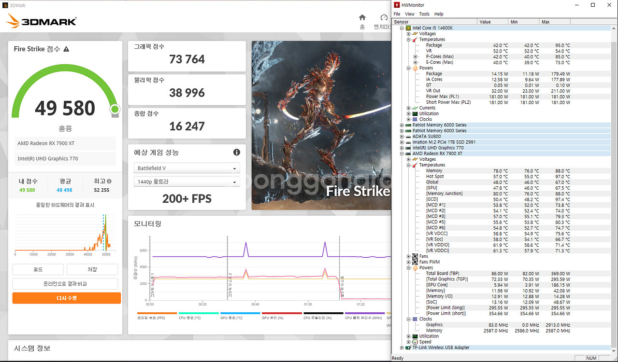Click TP-Link Wireless USB Adapter icon

(x=408, y=348)
